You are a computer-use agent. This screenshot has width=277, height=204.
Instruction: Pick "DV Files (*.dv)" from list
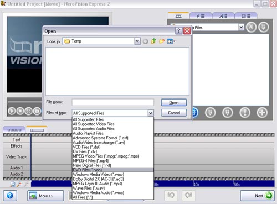(x=113, y=151)
